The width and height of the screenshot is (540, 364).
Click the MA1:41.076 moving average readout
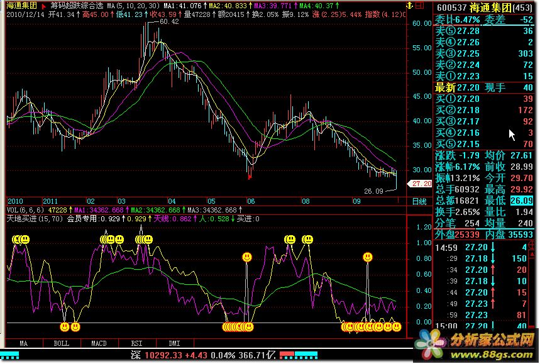tap(185, 6)
